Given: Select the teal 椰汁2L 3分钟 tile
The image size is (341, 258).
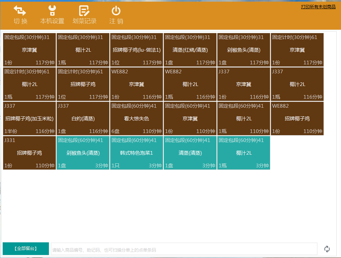Looking at the screenshot, I should click(244, 153).
